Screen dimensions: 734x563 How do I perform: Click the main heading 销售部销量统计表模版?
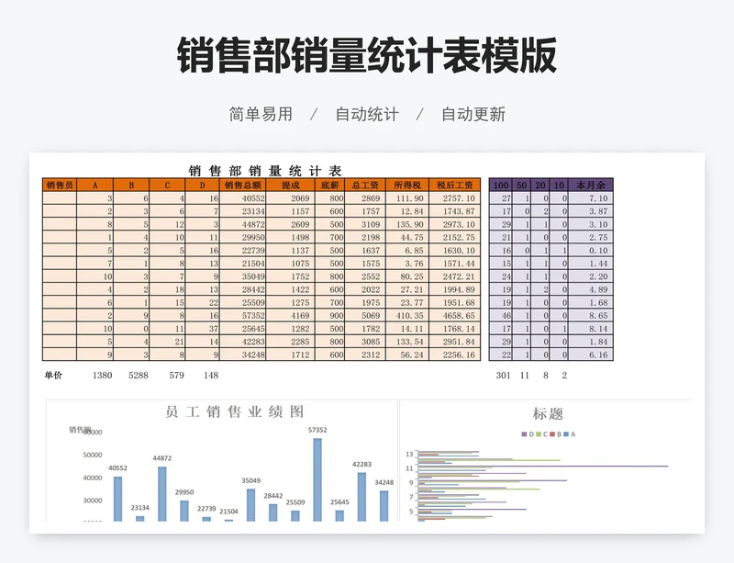367,56
